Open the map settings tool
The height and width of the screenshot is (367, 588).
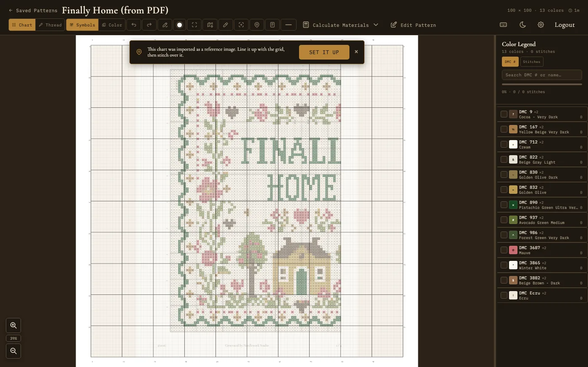[x=210, y=25]
